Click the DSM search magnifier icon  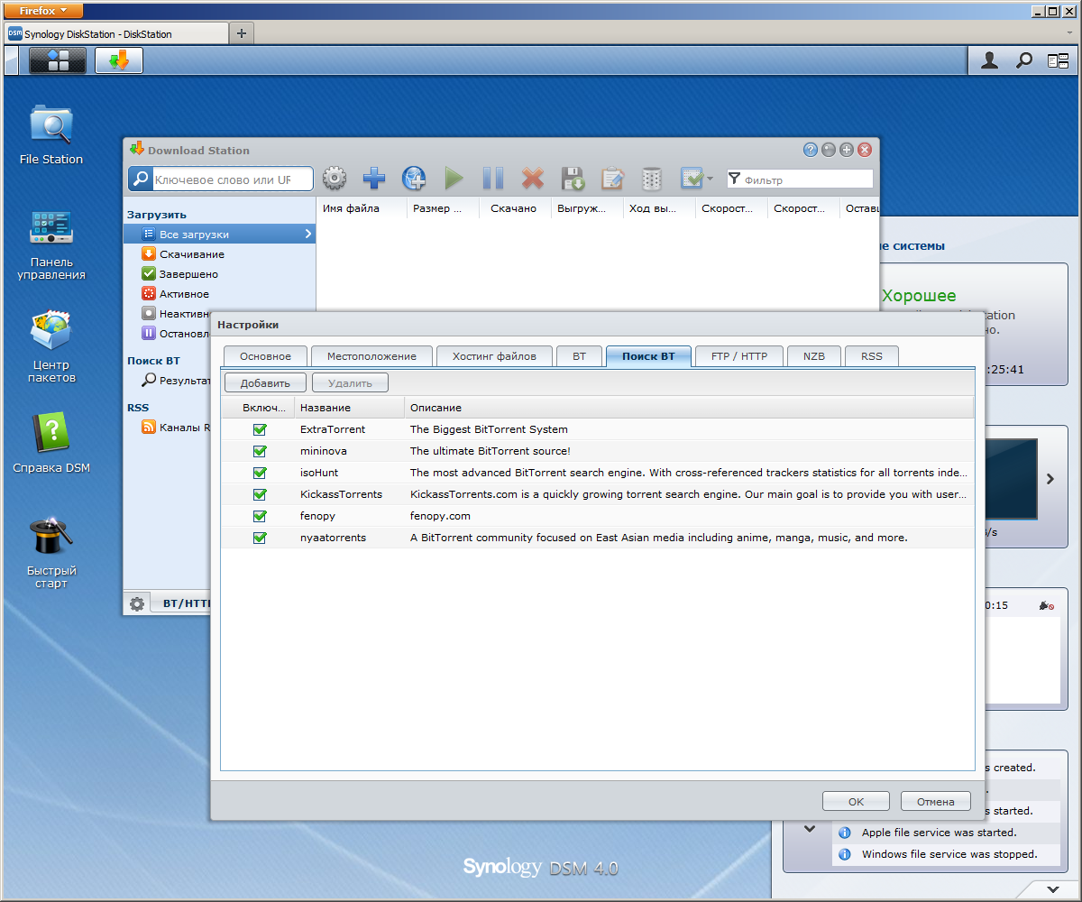click(1024, 60)
